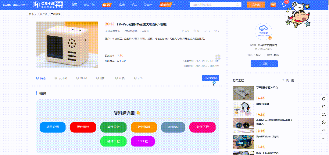Image resolution: width=329 pixels, height=155 pixels.
Task: Click the 电赛 badge in navigation
Action: pos(108,5)
